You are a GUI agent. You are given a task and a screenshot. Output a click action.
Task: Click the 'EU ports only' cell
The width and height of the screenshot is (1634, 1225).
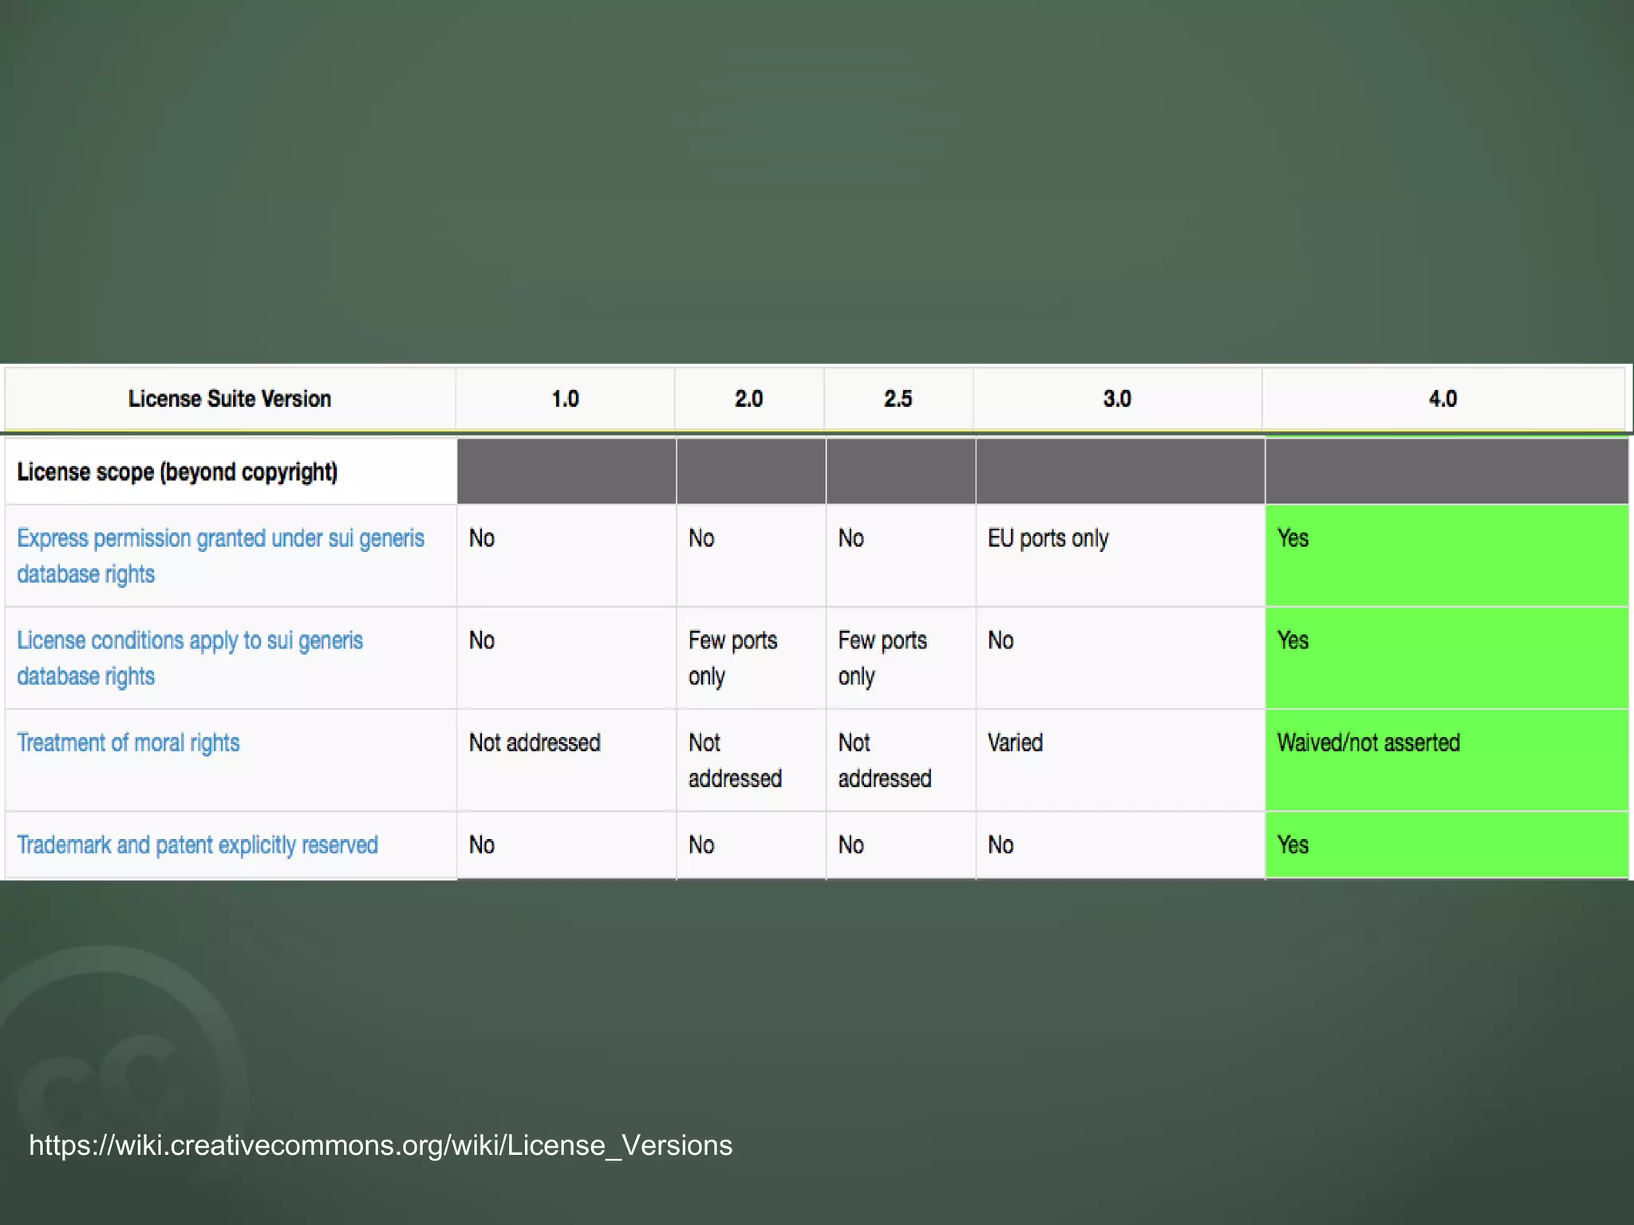1048,539
